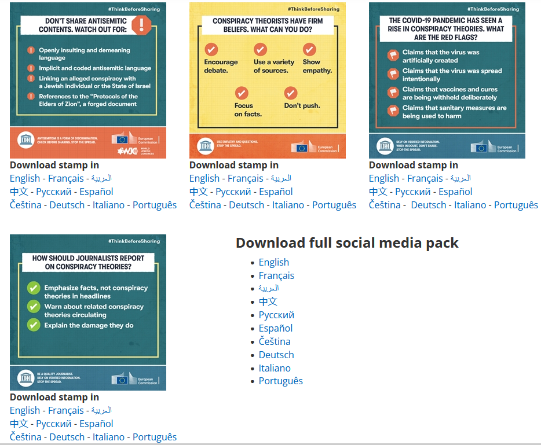Get firm beliefs stamp in Русский
541x445 pixels.
[x=233, y=192]
